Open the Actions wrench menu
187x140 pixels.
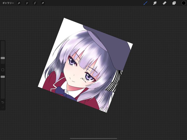click(x=19, y=3)
